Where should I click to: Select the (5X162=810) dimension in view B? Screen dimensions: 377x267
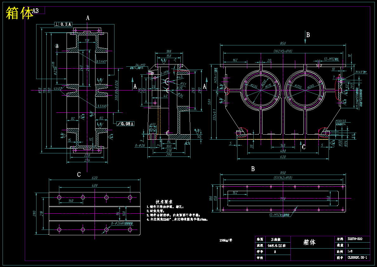coord(283,178)
